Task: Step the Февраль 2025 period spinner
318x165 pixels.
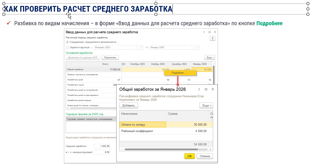Action: click(x=142, y=48)
